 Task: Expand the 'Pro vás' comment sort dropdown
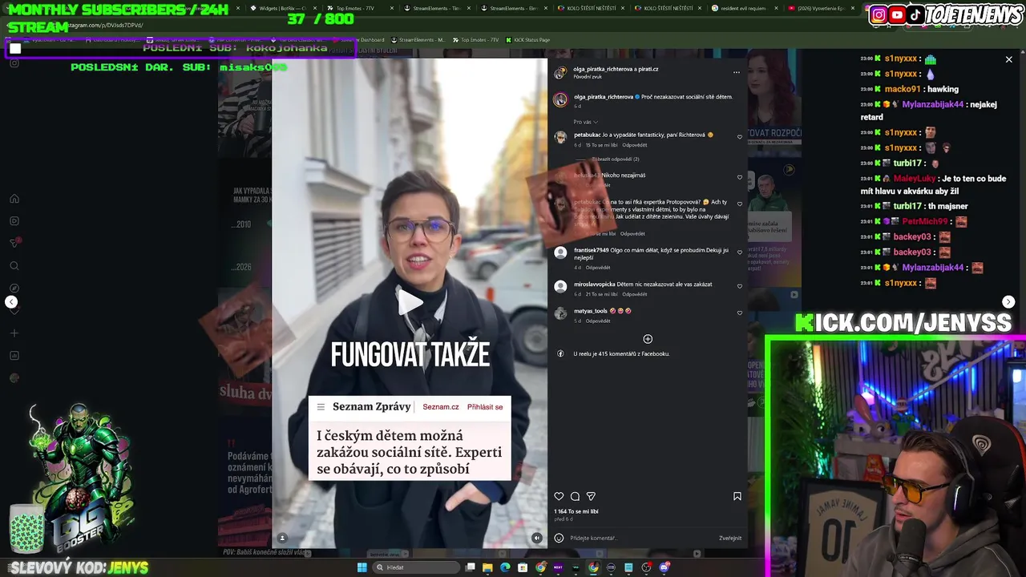[x=585, y=122]
